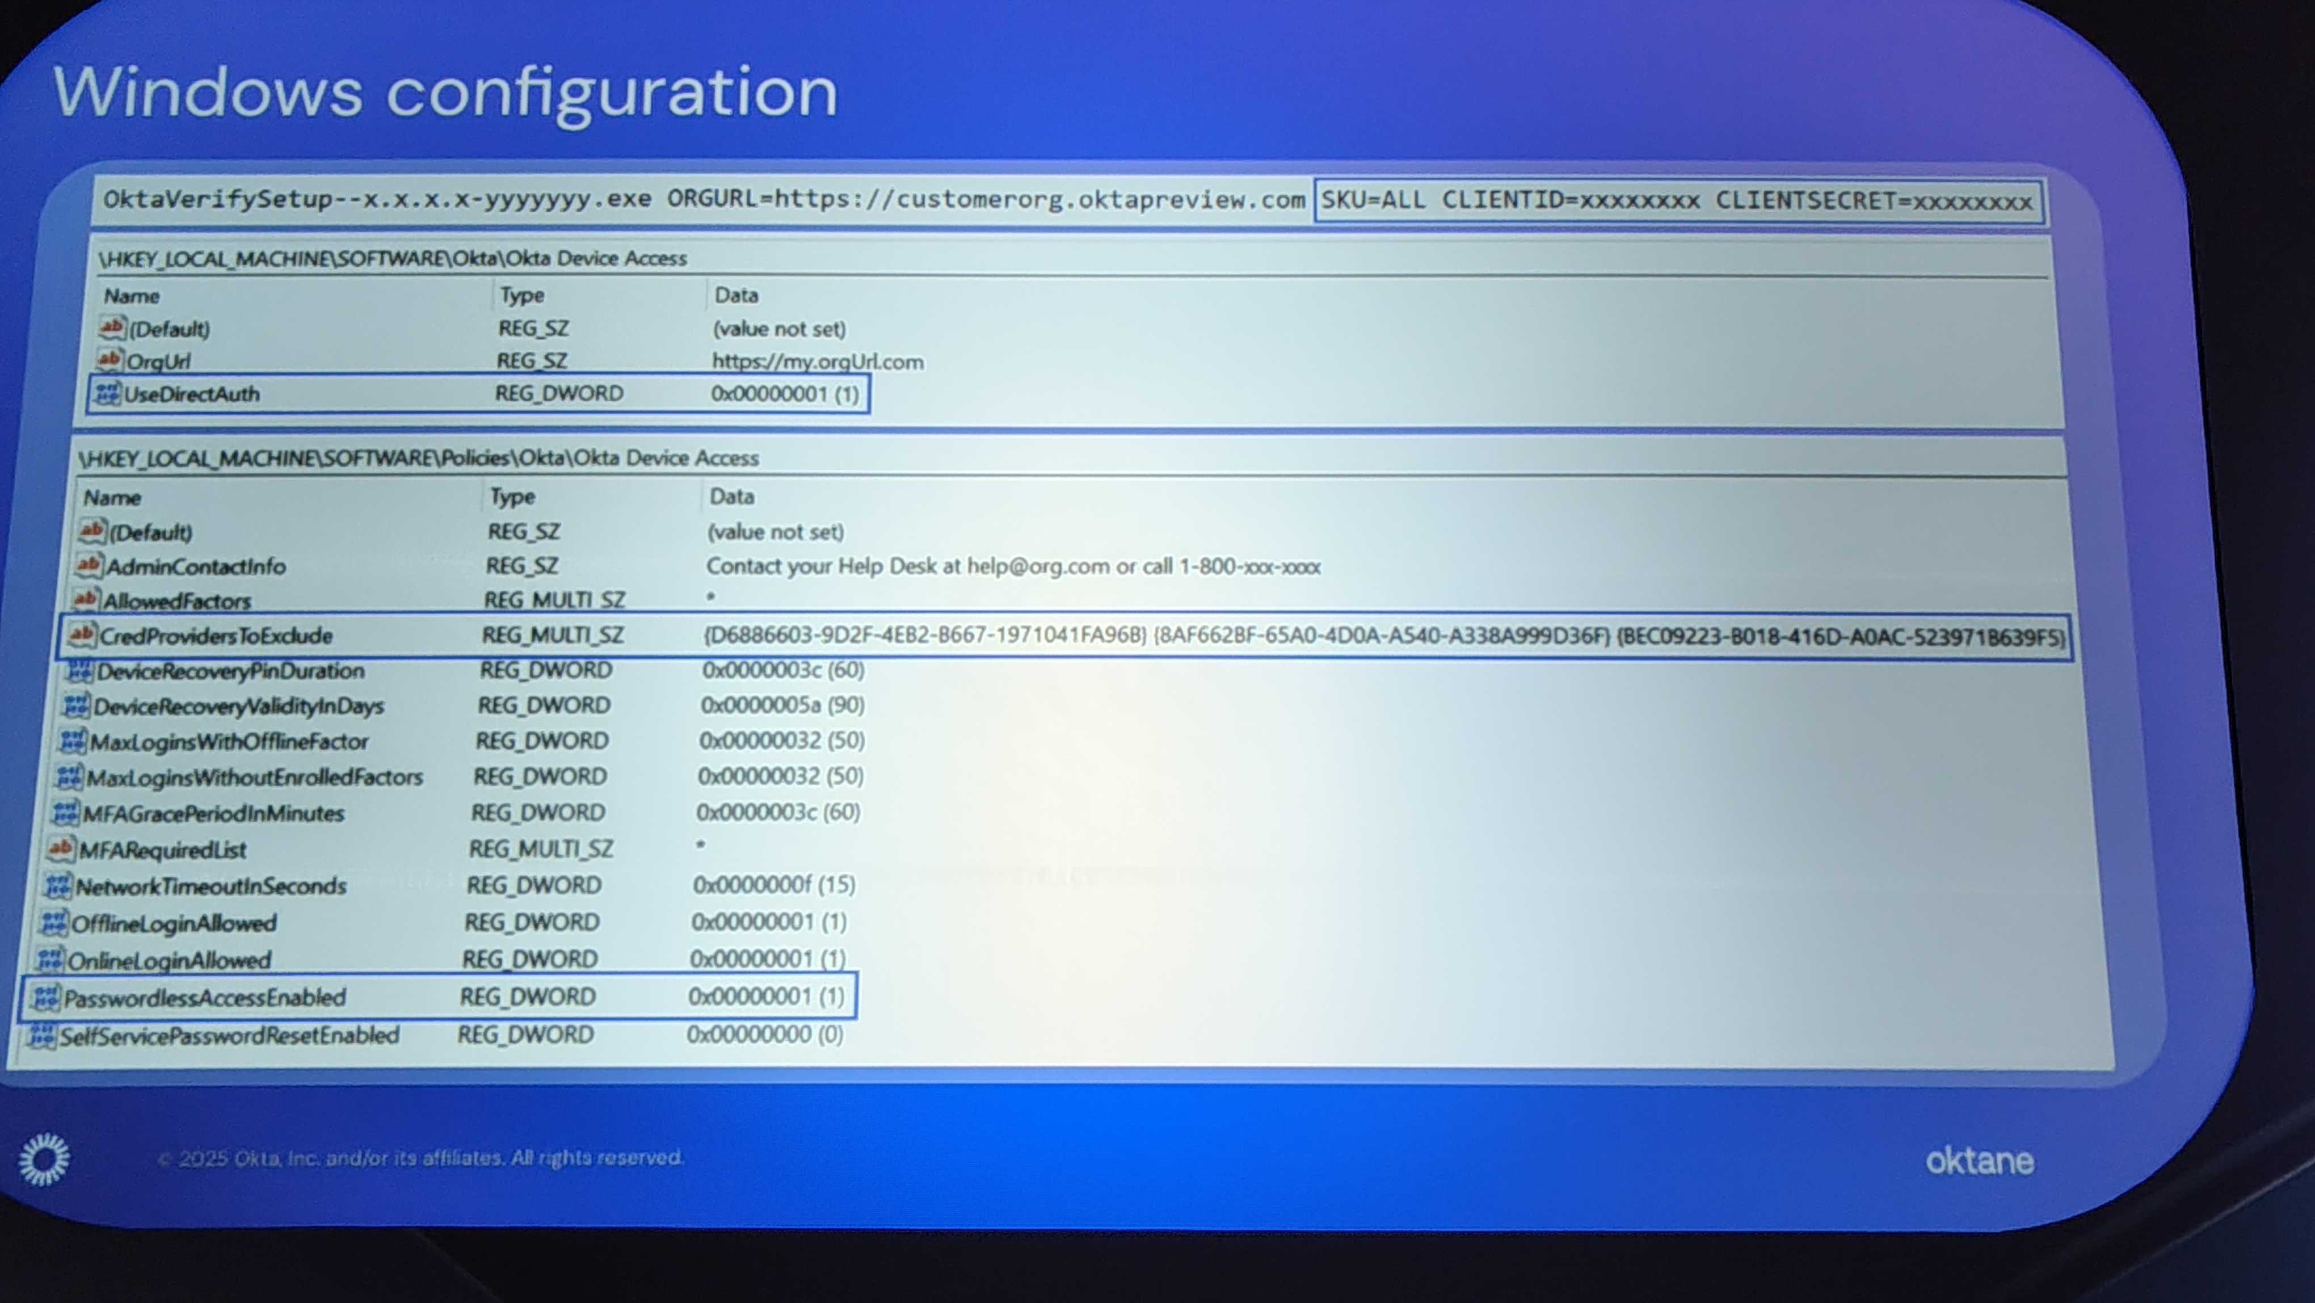Click the ORGURL customerorg.oktapreview.com parameter
Screen dimensions: 2315x1303
986,200
